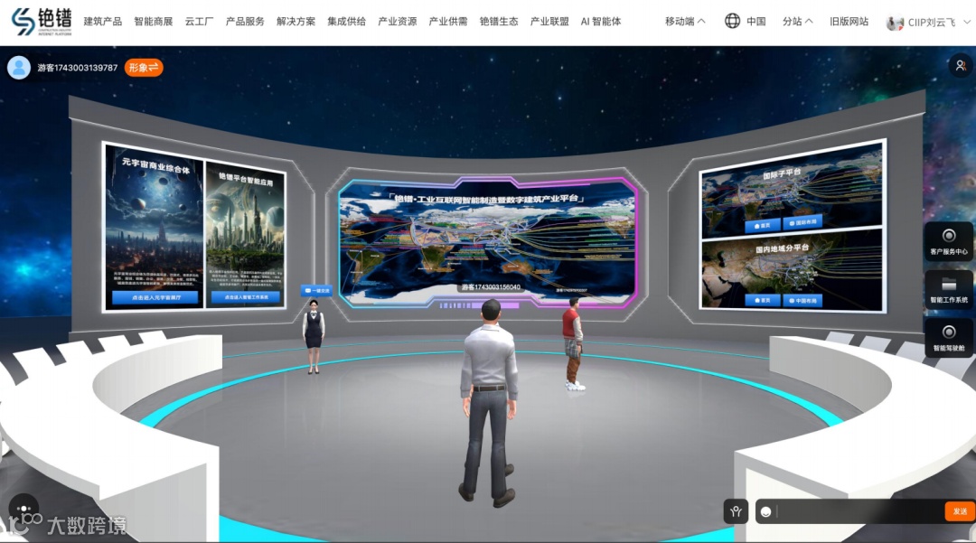
Task: Click the red-vest visitor avatar
Action: point(573,344)
